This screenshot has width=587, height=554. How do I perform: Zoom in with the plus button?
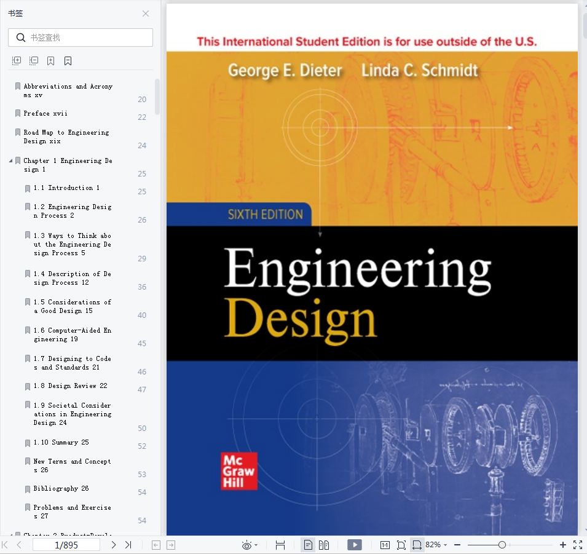[x=562, y=545]
